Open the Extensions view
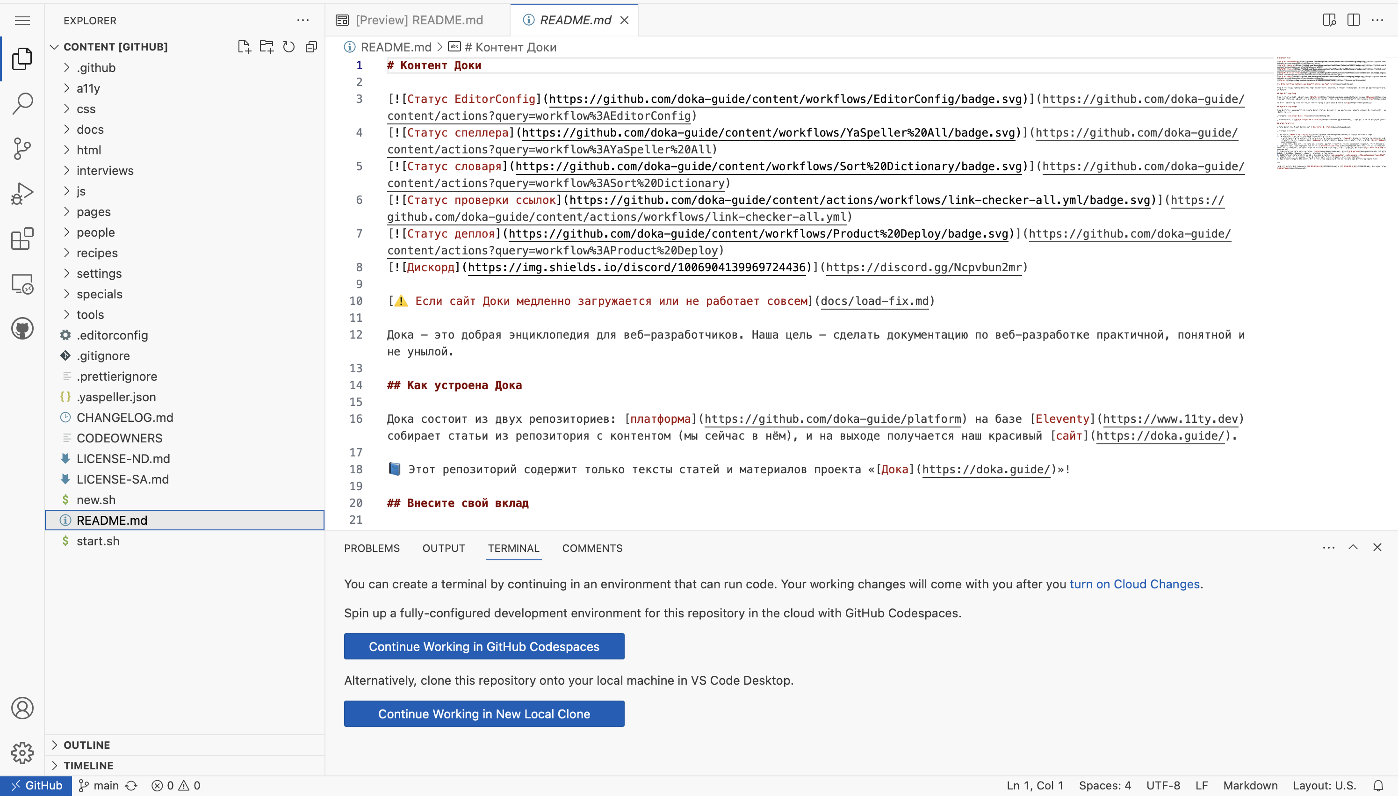Image resolution: width=1398 pixels, height=796 pixels. [22, 239]
